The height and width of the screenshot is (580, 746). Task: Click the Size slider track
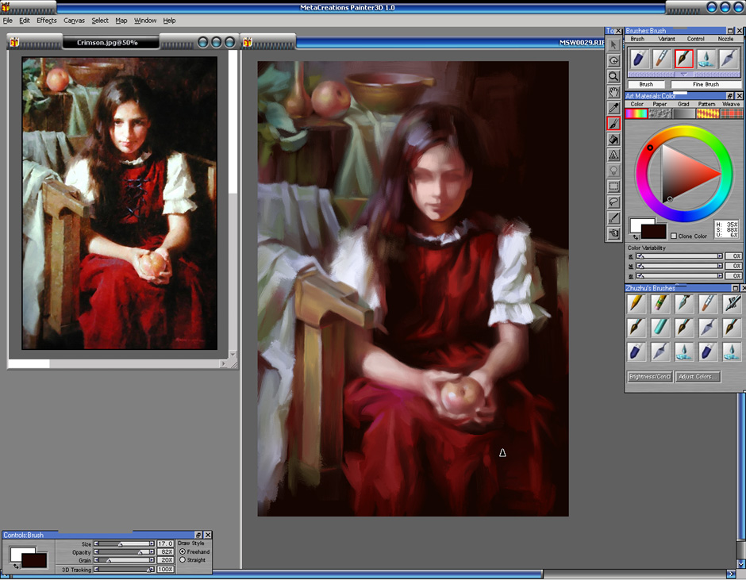click(x=124, y=544)
